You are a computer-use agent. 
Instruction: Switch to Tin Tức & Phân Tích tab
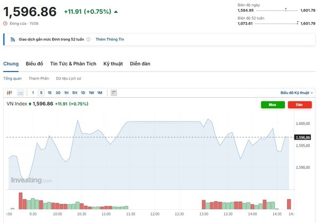click(73, 64)
